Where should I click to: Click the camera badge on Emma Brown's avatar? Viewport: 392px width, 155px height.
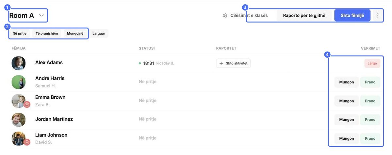click(27, 104)
